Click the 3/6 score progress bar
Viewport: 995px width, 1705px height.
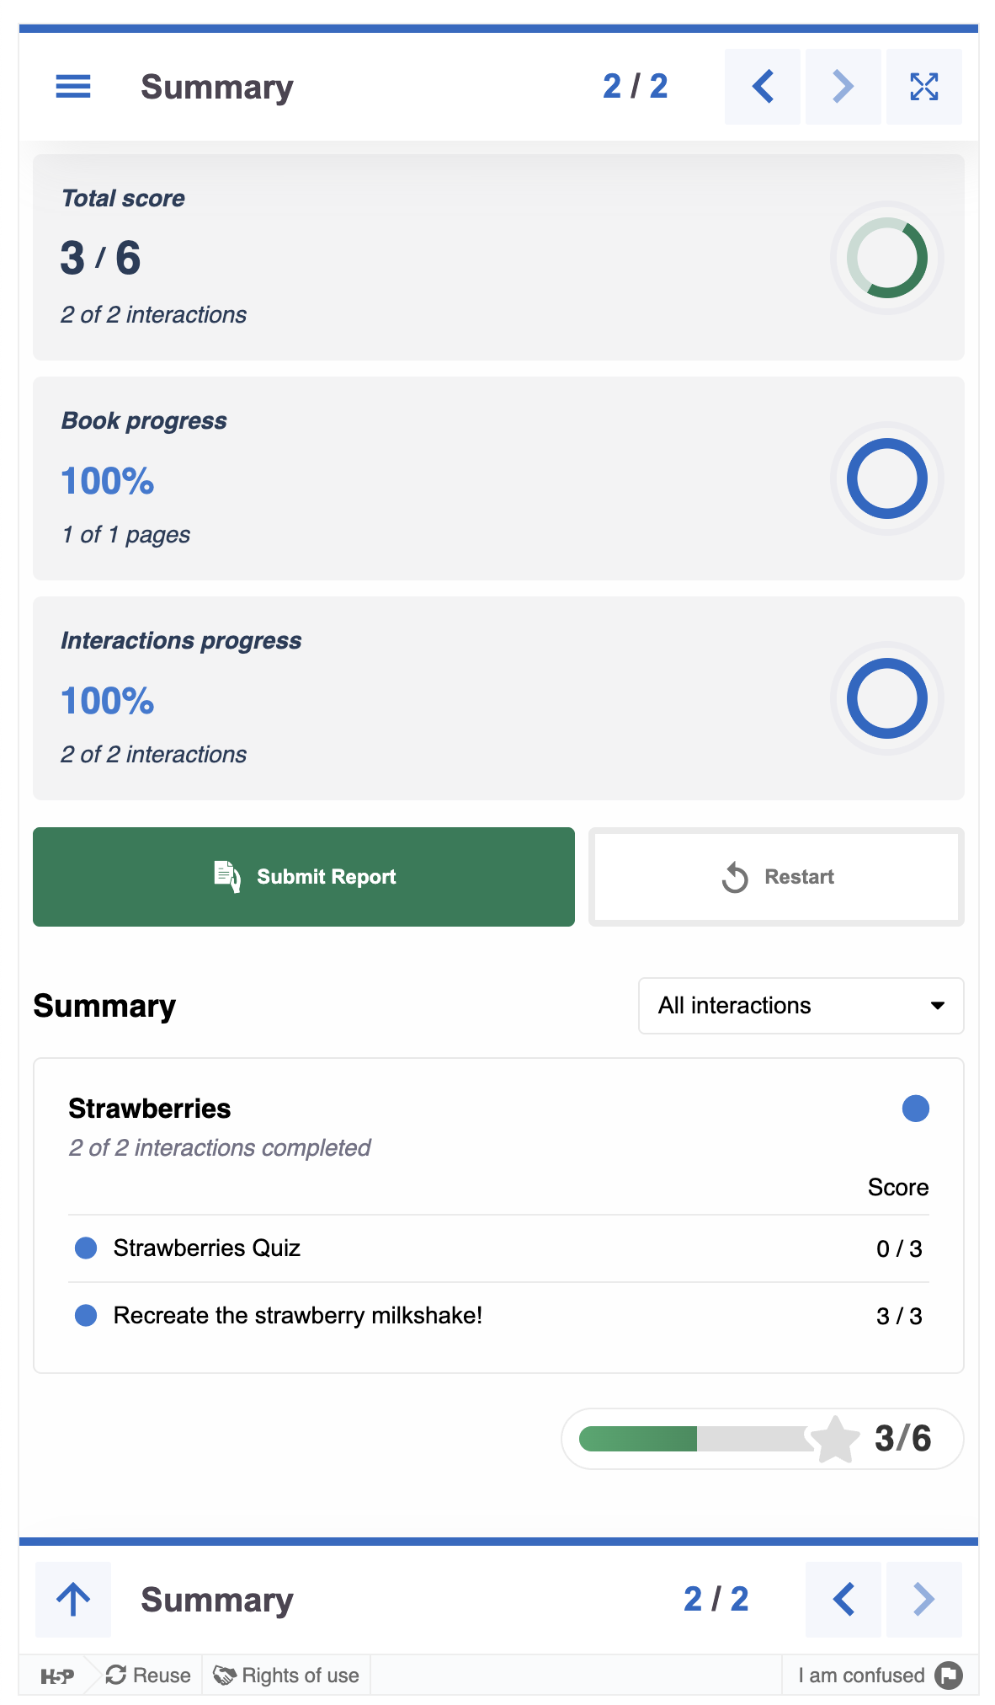(x=695, y=1439)
